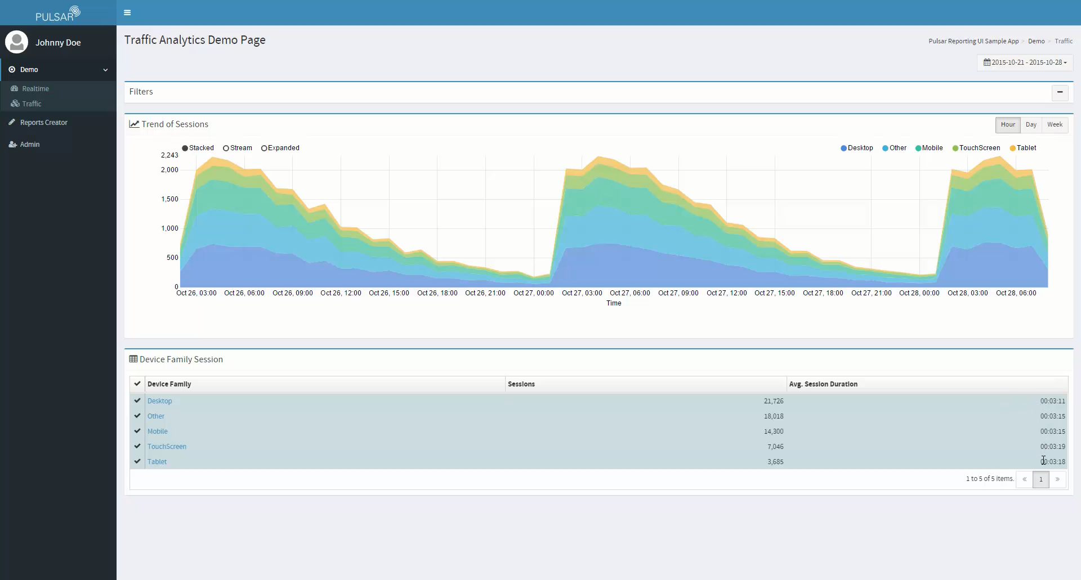
Task: Open the Admin menu
Action: tap(58, 145)
